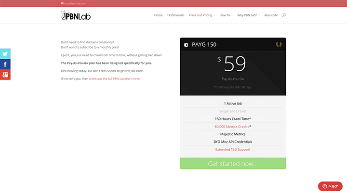Click the 80,000 Metrics Credits link

pyautogui.click(x=232, y=127)
